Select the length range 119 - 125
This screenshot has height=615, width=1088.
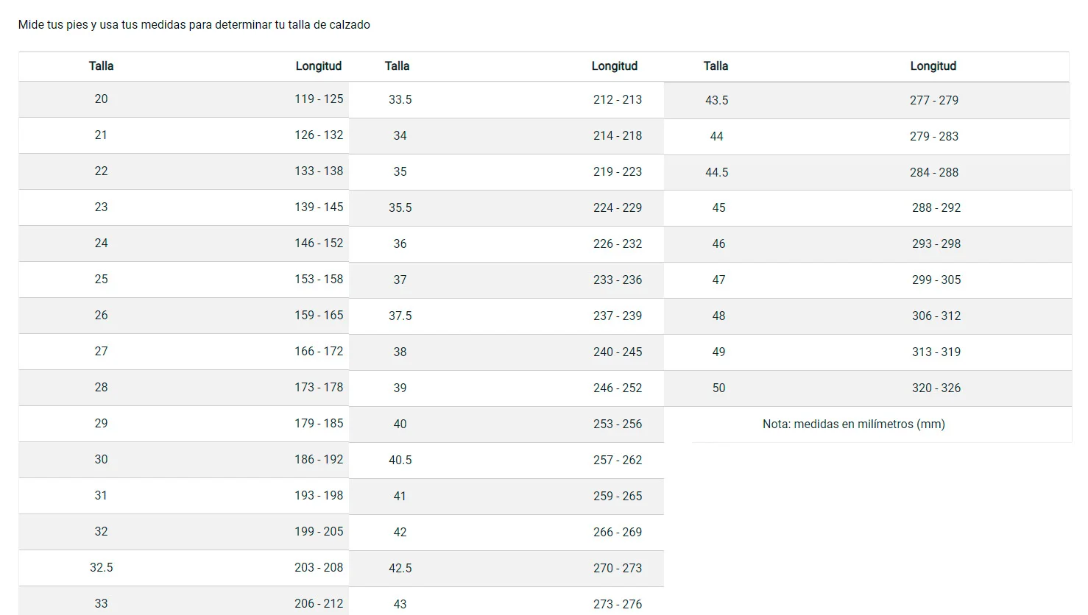coord(319,99)
